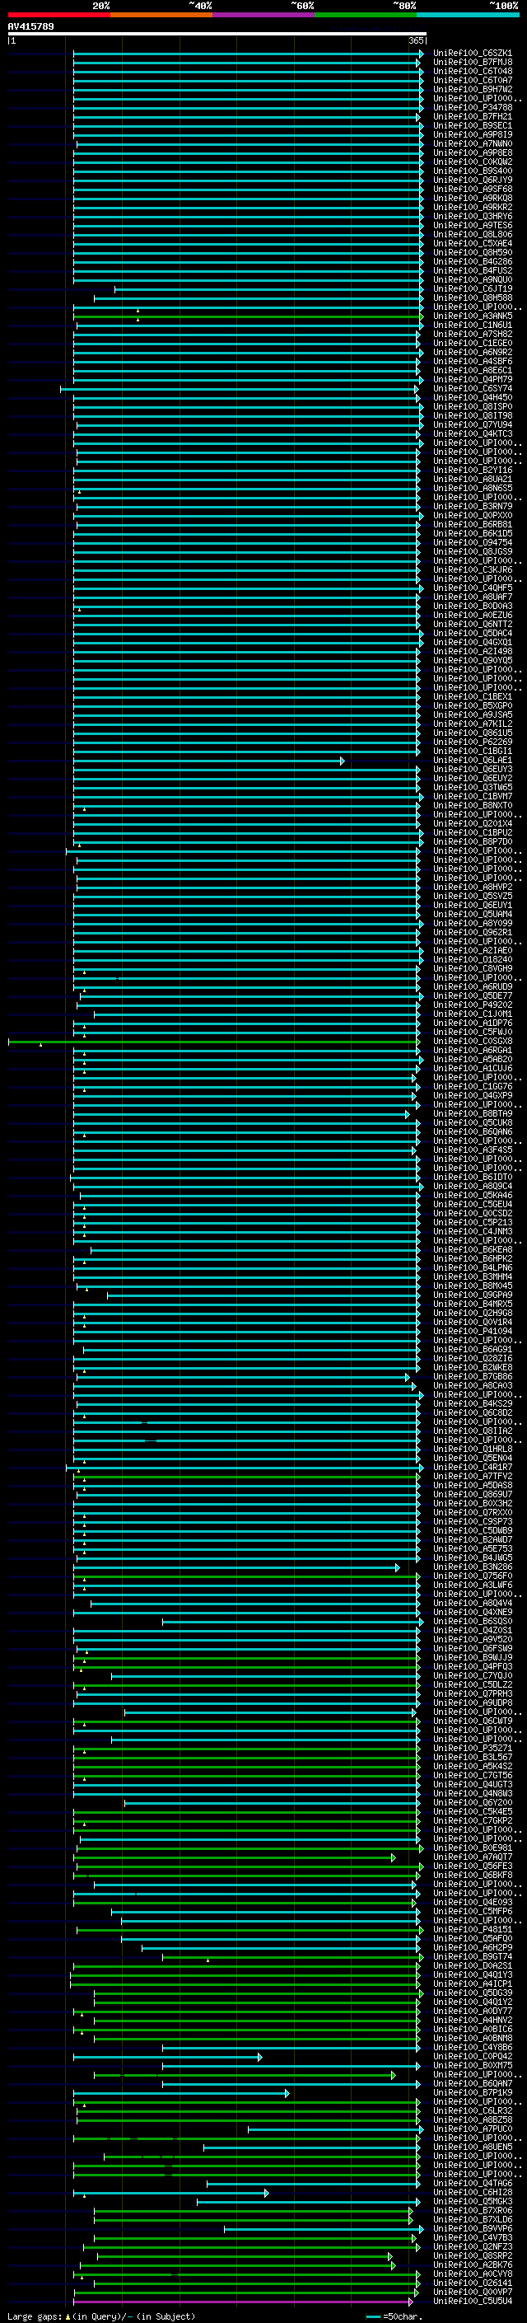Select hit label UniRef100_A1DP76
This screenshot has height=2323, width=527.
point(472,1023)
